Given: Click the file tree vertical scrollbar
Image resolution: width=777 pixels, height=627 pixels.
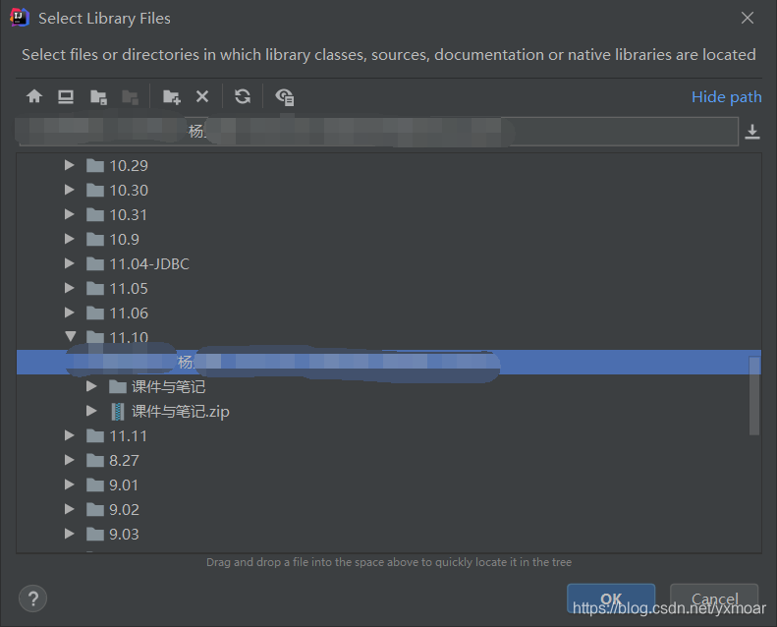Looking at the screenshot, I should pyautogui.click(x=754, y=395).
